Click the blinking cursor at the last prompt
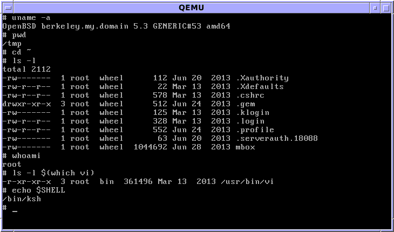 [15, 211]
